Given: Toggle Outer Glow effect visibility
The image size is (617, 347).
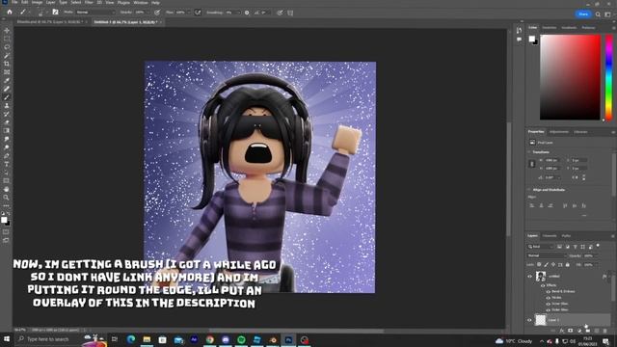Looking at the screenshot, I should [549, 309].
